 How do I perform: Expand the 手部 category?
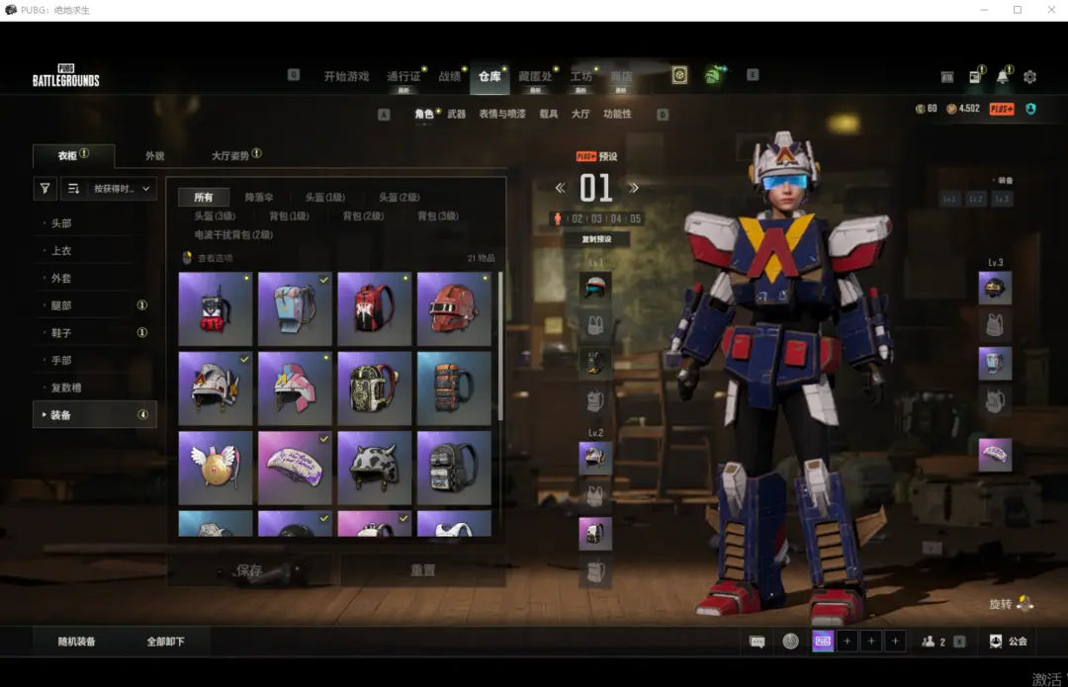pos(94,360)
